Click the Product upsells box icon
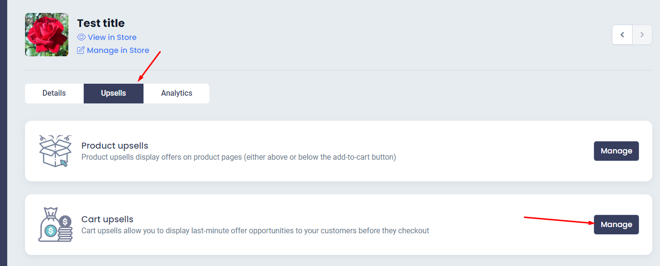Image resolution: width=660 pixels, height=266 pixels. coord(55,151)
